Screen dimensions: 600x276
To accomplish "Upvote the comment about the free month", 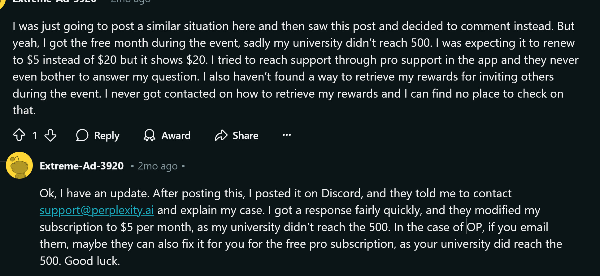I will [x=19, y=135].
